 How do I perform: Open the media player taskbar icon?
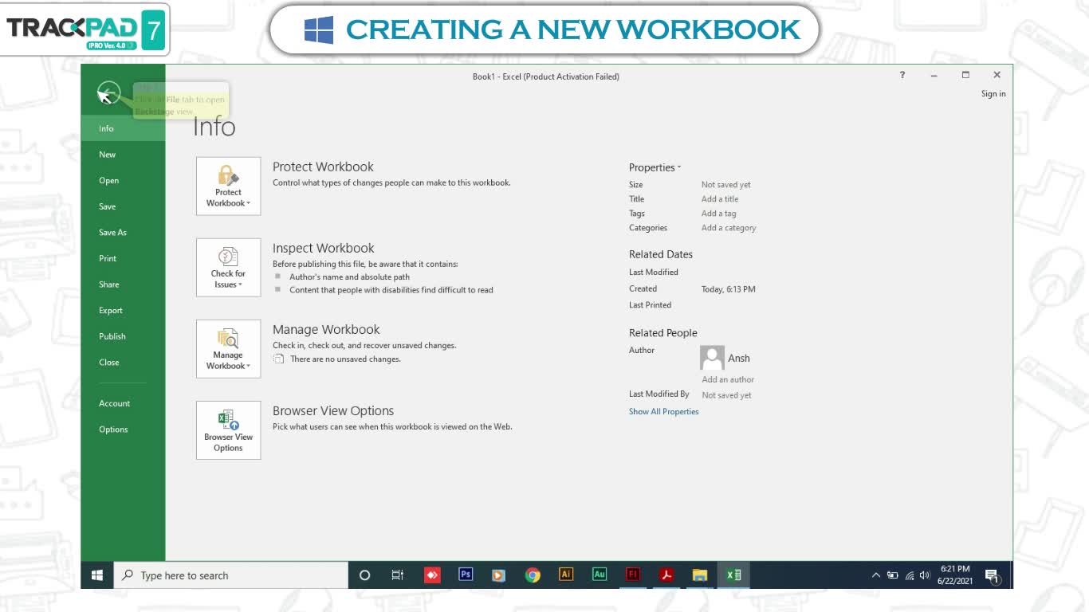point(498,575)
